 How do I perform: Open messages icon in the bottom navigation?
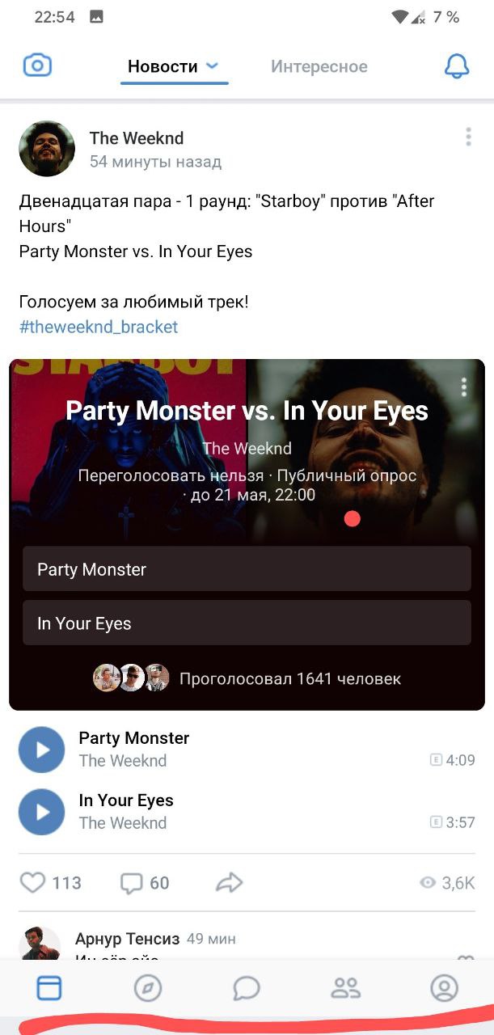pos(247,987)
